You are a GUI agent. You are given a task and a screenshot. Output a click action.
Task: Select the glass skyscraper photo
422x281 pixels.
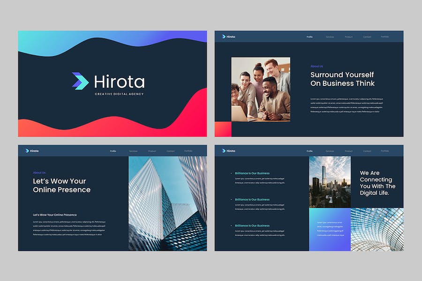[167, 203]
